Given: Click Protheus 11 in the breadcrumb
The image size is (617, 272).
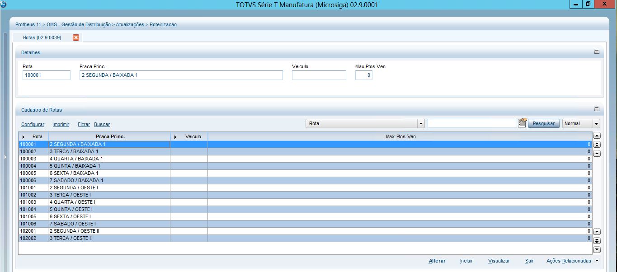Looking at the screenshot, I should 28,24.
